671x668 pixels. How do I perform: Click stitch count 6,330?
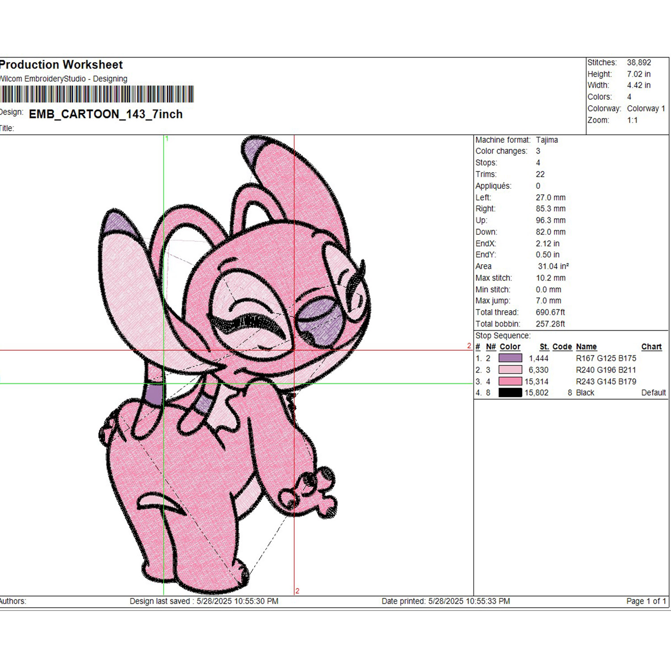point(538,369)
